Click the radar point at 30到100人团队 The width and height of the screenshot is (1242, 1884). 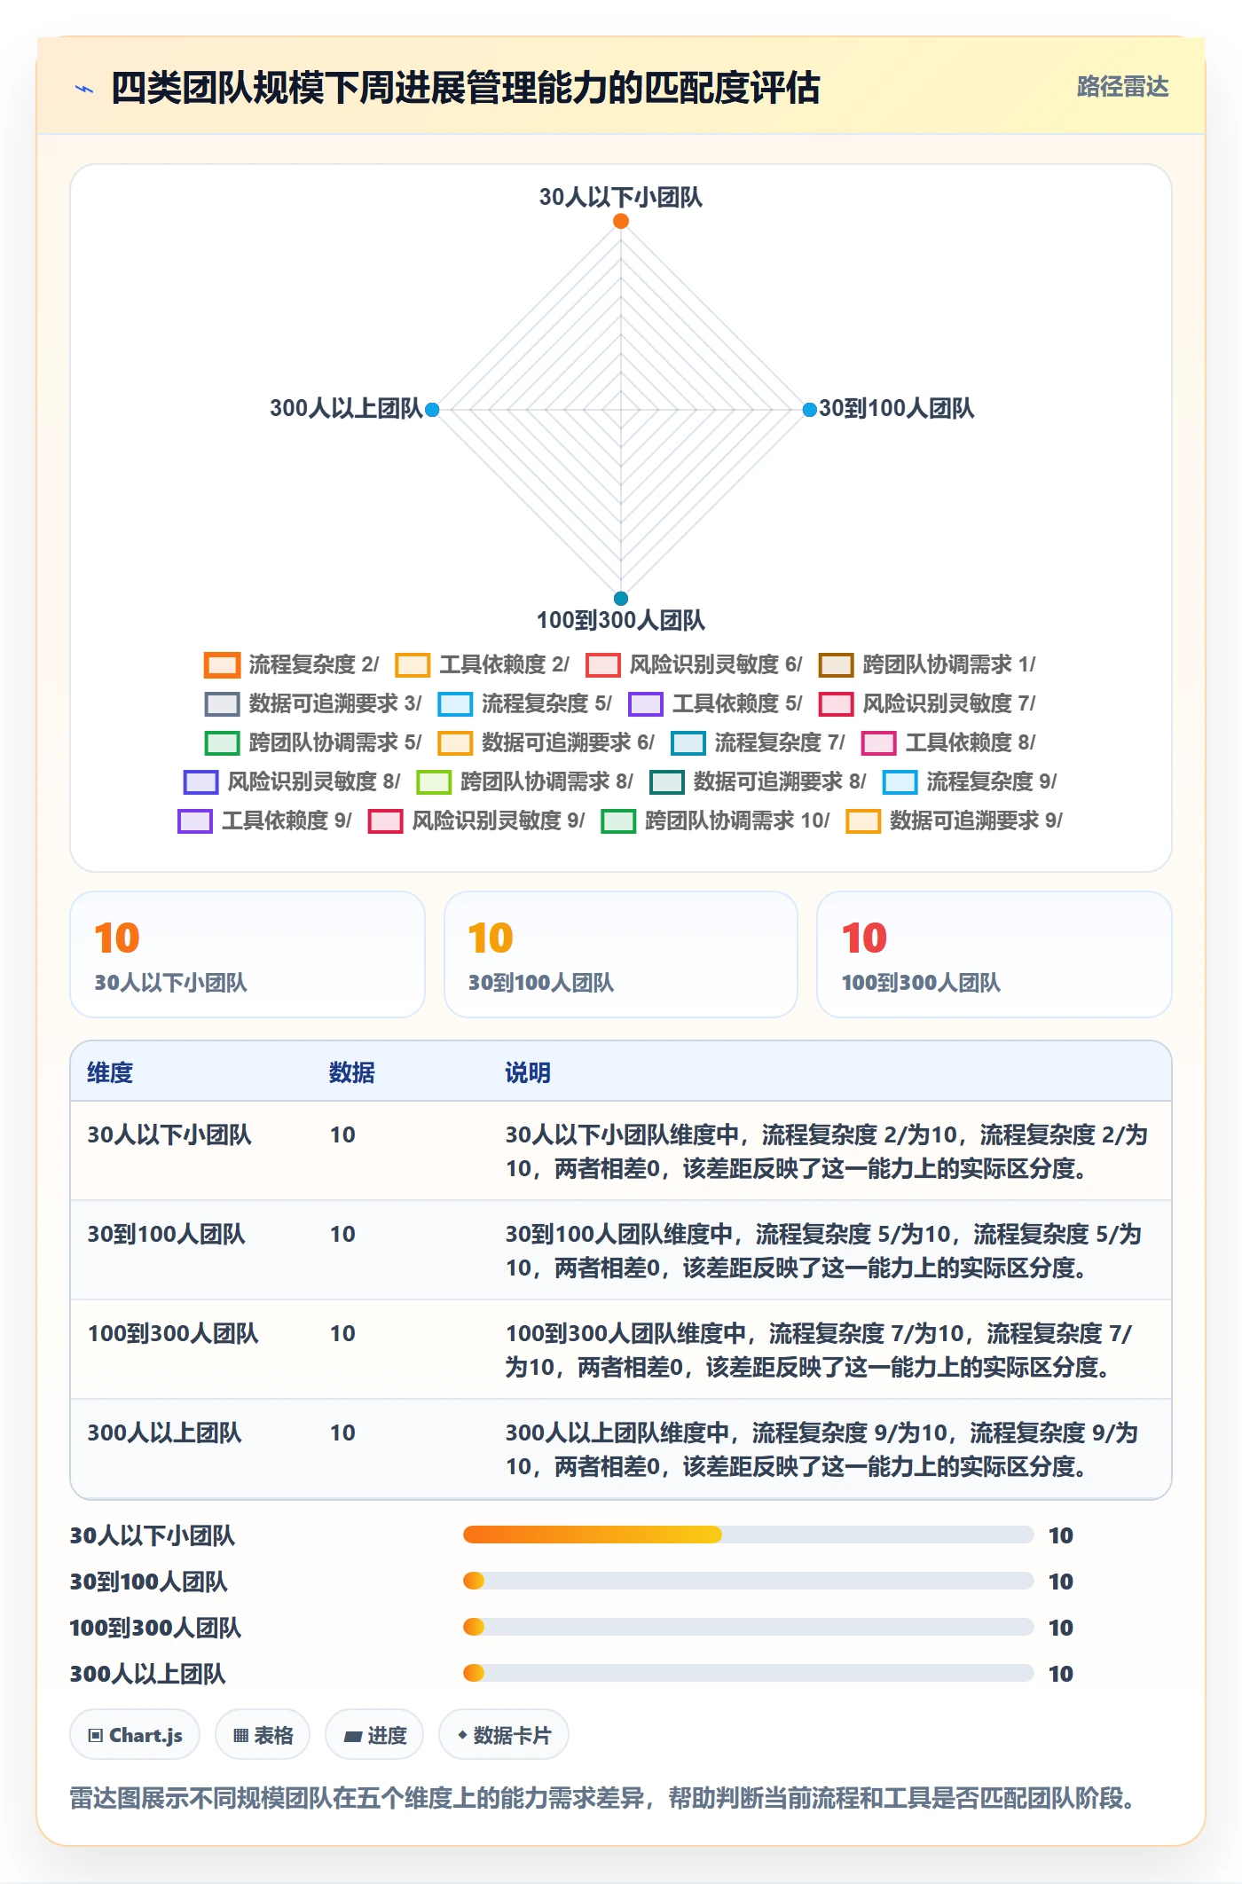pos(809,410)
